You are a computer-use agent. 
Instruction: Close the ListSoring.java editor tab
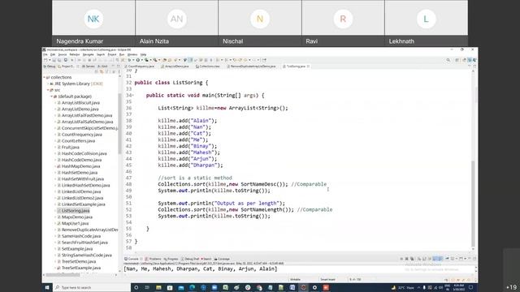click(x=309, y=67)
